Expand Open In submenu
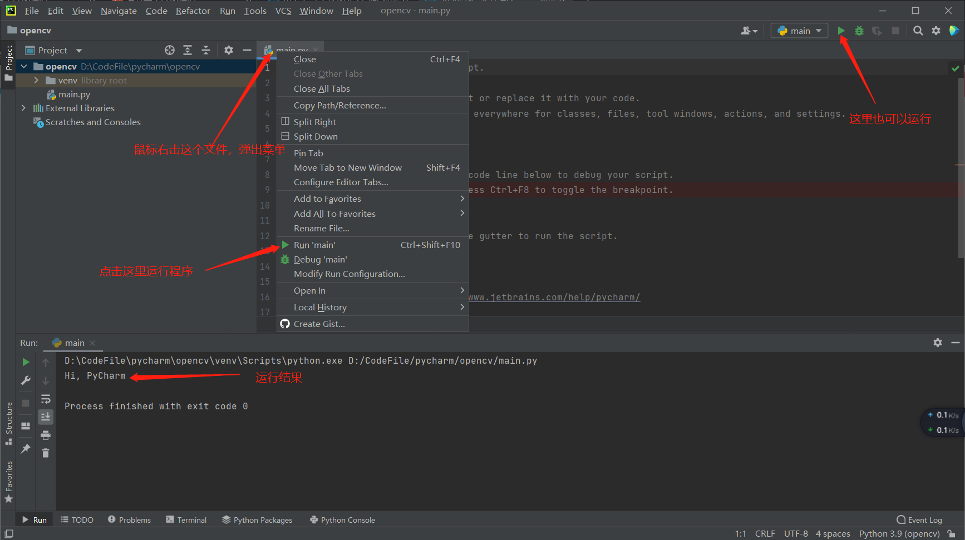Viewport: 965px width, 540px height. click(373, 290)
